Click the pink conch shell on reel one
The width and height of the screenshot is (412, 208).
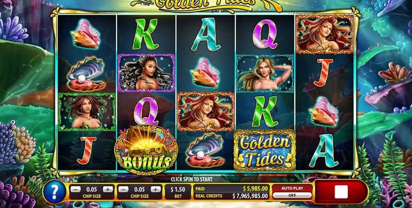pos(86,34)
